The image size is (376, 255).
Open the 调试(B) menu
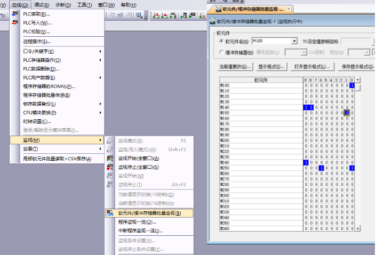point(42,5)
